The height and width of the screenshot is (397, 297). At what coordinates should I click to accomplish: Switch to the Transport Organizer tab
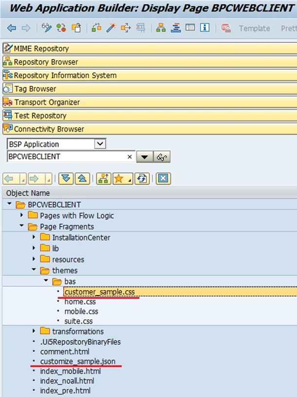click(x=47, y=102)
